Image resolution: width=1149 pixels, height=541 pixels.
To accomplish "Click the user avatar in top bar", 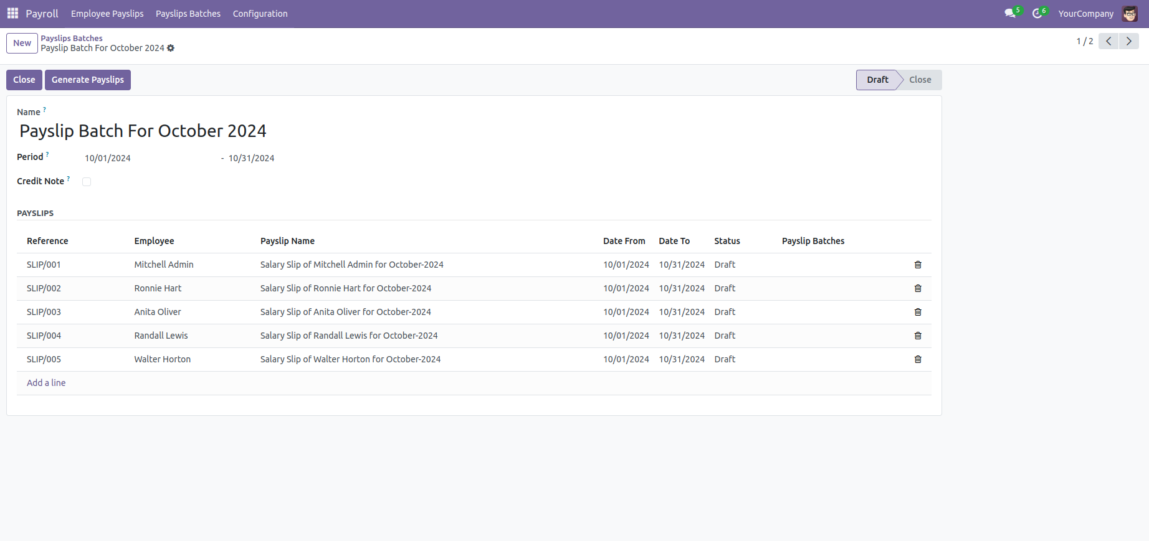I will point(1130,14).
